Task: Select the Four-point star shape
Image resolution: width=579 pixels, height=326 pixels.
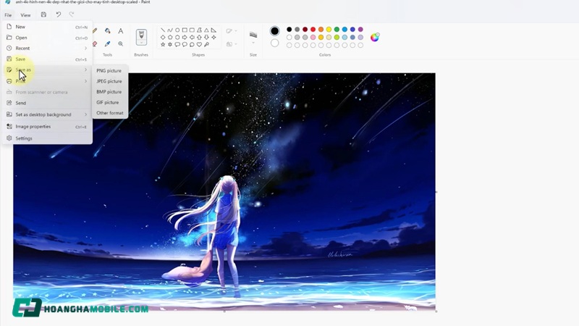Action: tap(214, 38)
